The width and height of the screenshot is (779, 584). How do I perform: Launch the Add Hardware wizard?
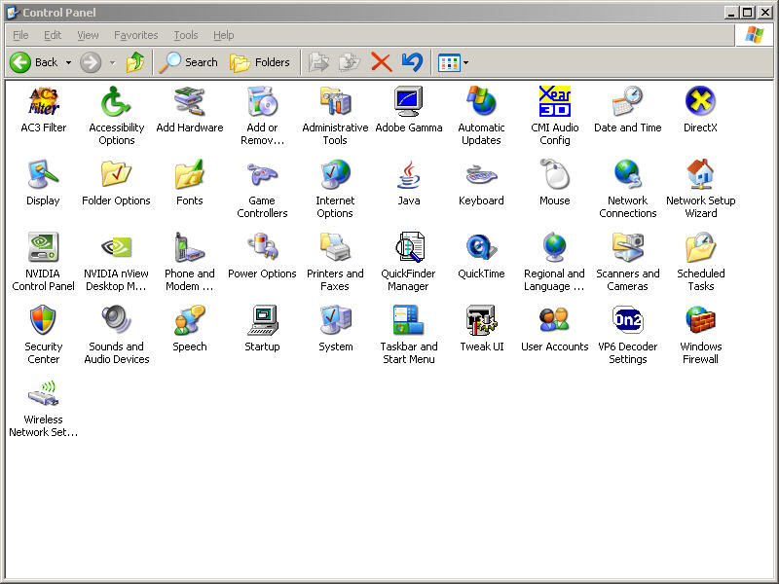click(x=189, y=109)
